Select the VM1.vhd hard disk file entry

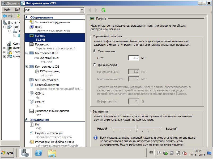pos(46,62)
